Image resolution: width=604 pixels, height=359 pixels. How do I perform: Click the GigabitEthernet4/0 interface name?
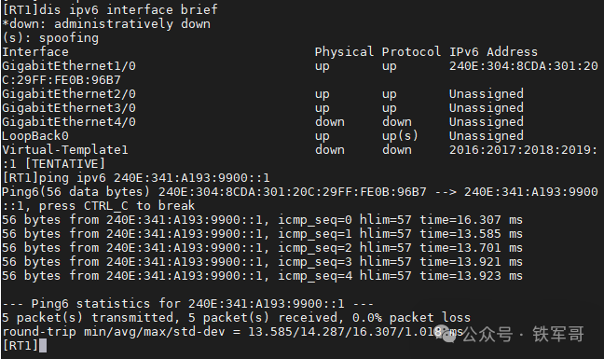click(x=69, y=122)
